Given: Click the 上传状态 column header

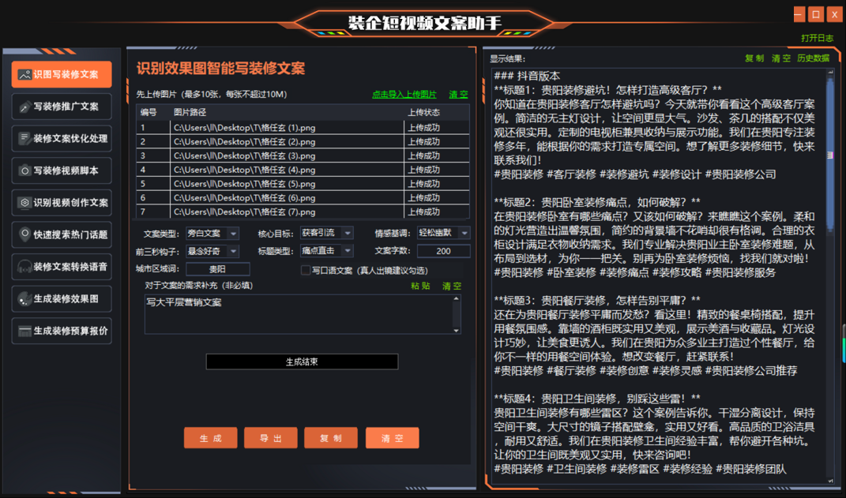Looking at the screenshot, I should tap(436, 112).
